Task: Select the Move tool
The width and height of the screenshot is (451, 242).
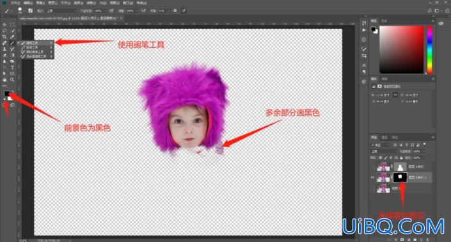Action: click(x=4, y=25)
